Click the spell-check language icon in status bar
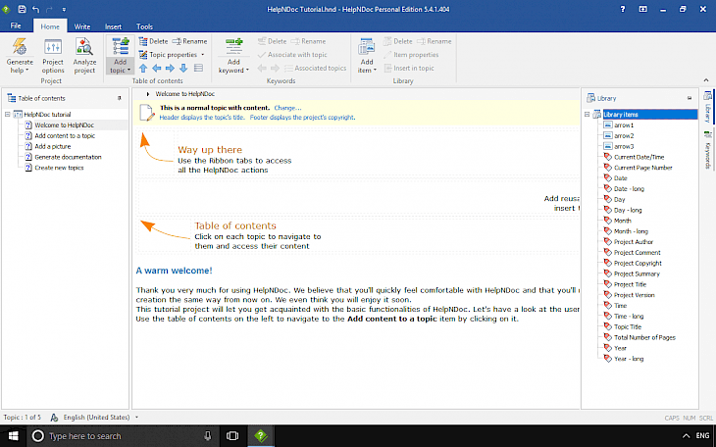 pyautogui.click(x=54, y=418)
